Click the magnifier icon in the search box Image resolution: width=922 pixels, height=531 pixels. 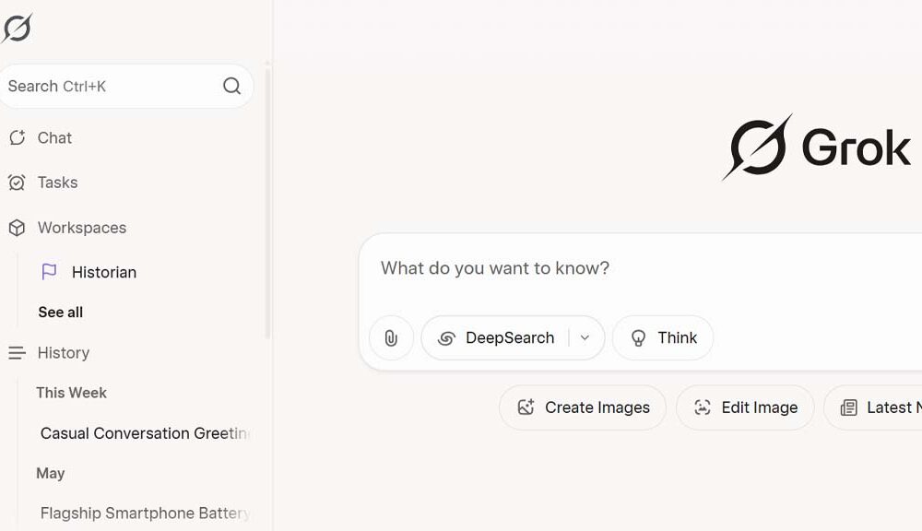tap(231, 86)
